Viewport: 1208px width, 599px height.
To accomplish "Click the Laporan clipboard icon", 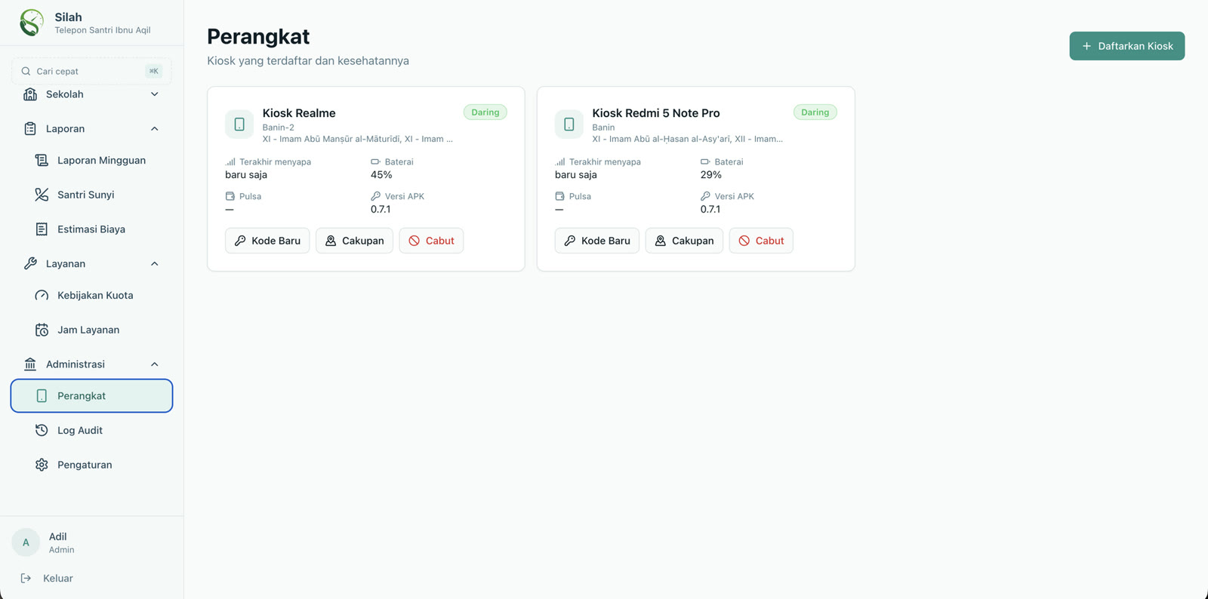I will [30, 129].
